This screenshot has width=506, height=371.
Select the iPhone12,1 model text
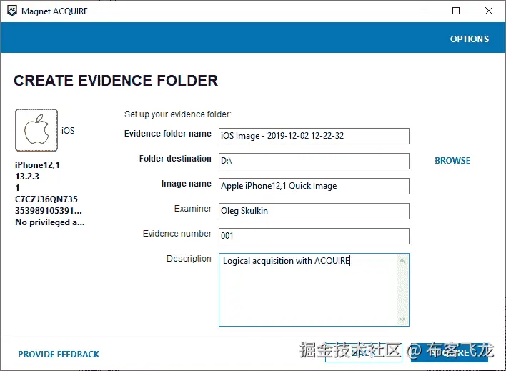click(x=37, y=165)
